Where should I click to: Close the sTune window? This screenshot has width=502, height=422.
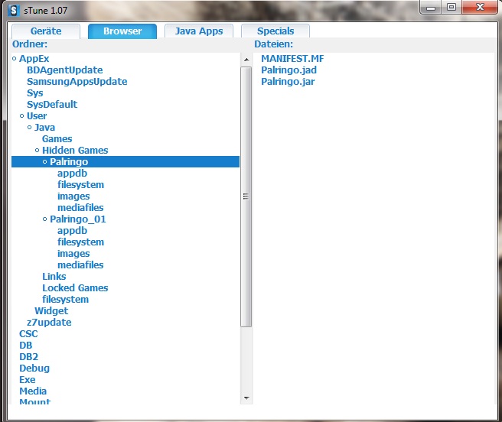tap(480, 8)
